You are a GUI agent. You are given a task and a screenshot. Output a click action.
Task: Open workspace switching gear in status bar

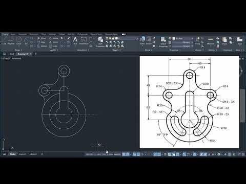coord(219,154)
